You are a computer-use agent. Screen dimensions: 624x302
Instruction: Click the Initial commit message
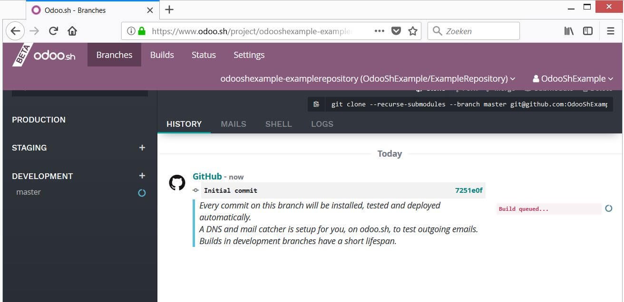231,190
